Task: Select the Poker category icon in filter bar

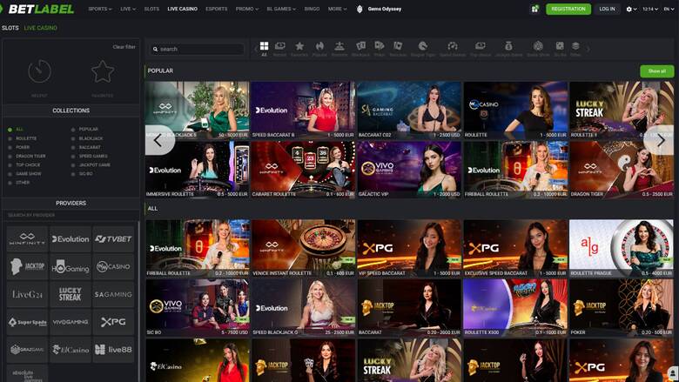Action: (x=379, y=46)
